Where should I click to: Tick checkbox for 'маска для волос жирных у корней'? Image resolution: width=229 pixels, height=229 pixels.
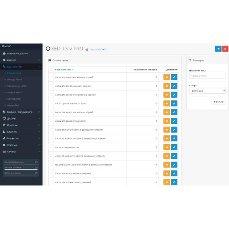coord(51,86)
